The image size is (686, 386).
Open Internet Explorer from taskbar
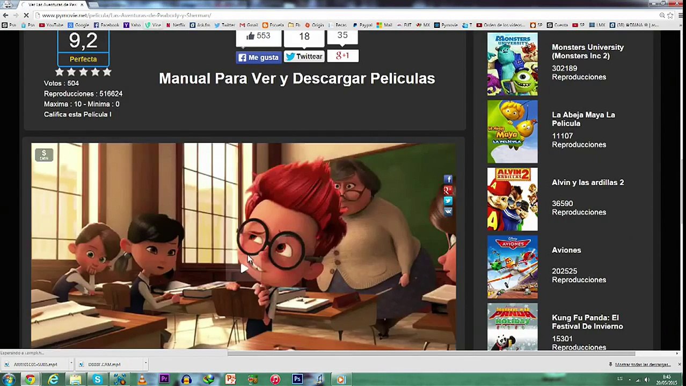click(53, 380)
